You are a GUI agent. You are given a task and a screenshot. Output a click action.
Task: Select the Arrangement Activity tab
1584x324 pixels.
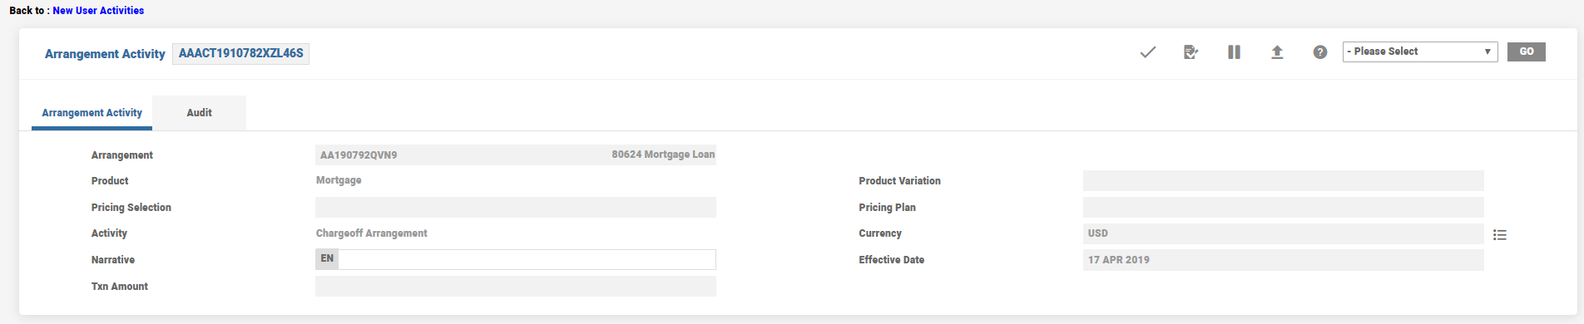pyautogui.click(x=92, y=113)
